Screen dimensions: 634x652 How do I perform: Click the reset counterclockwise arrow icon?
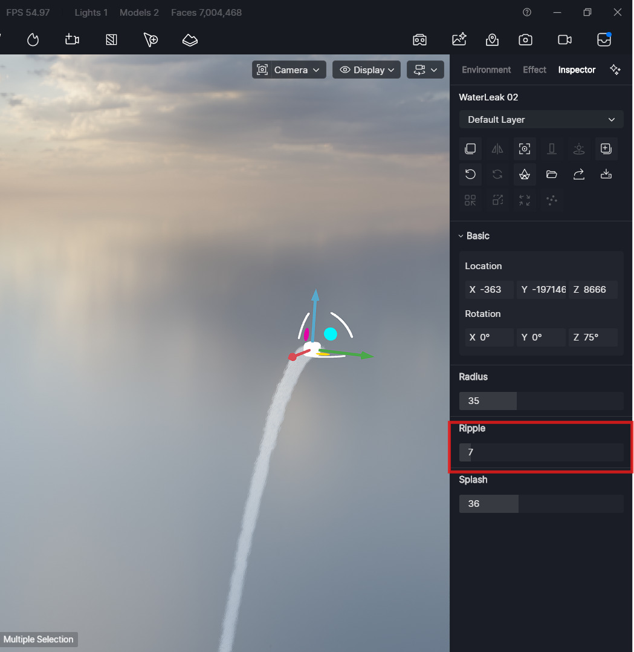tap(470, 175)
